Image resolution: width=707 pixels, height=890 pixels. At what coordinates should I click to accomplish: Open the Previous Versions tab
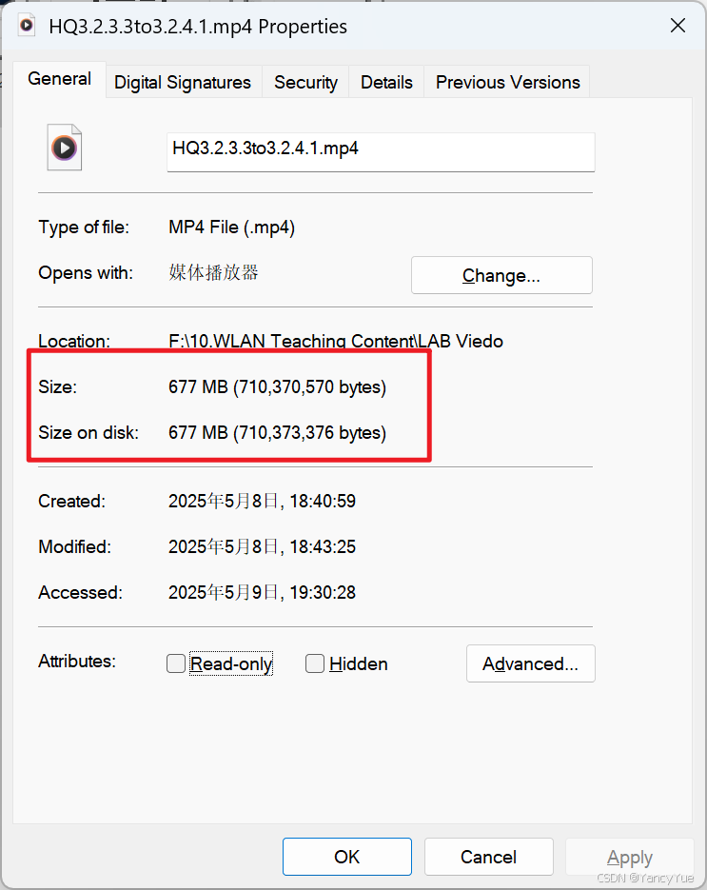coord(508,82)
